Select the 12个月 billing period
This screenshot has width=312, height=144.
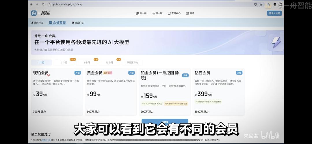pyautogui.click(x=109, y=62)
